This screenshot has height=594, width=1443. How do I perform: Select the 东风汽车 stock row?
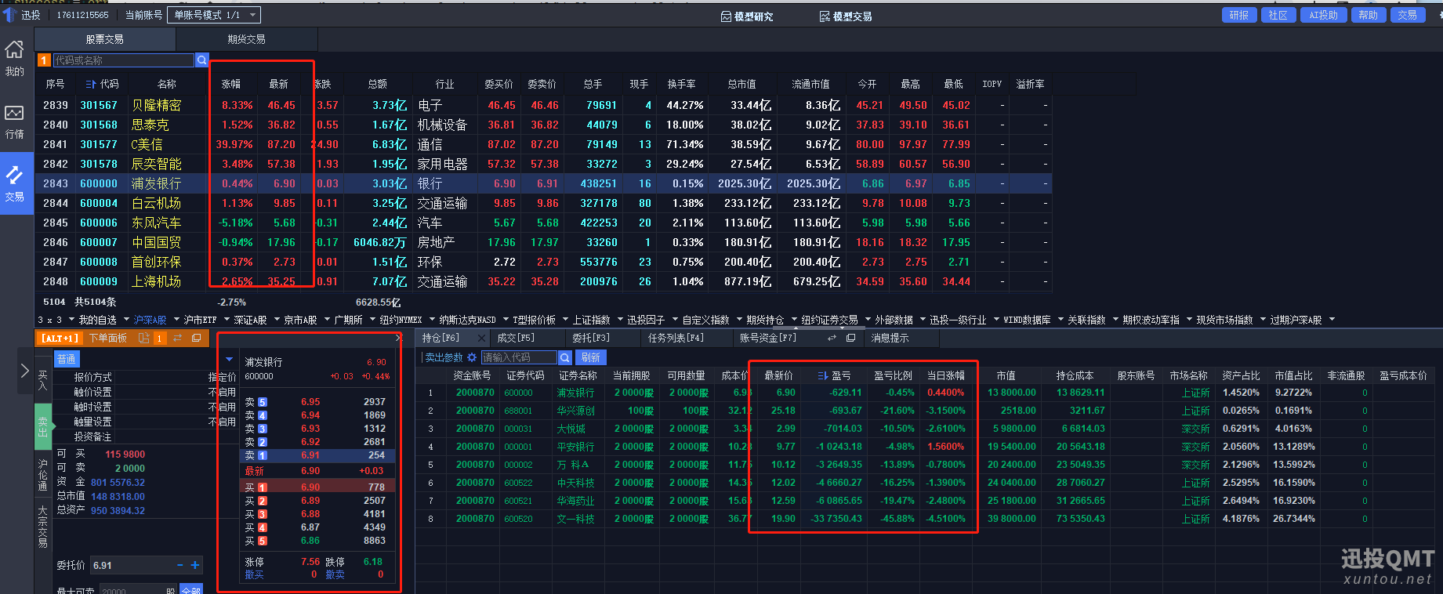[542, 223]
